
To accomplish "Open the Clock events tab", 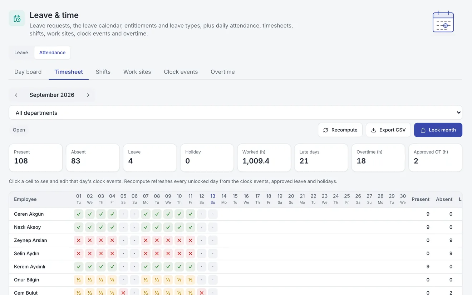I will 181,72.
